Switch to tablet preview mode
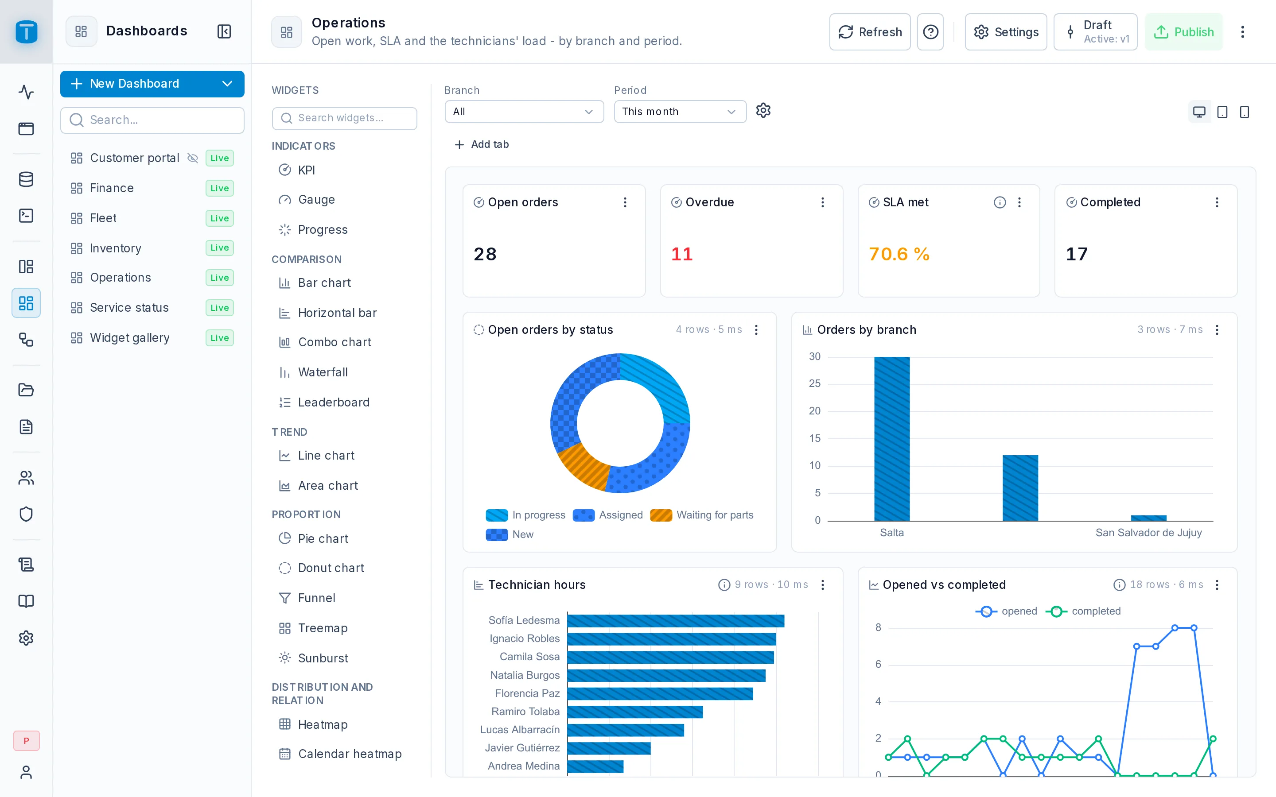 click(x=1222, y=112)
